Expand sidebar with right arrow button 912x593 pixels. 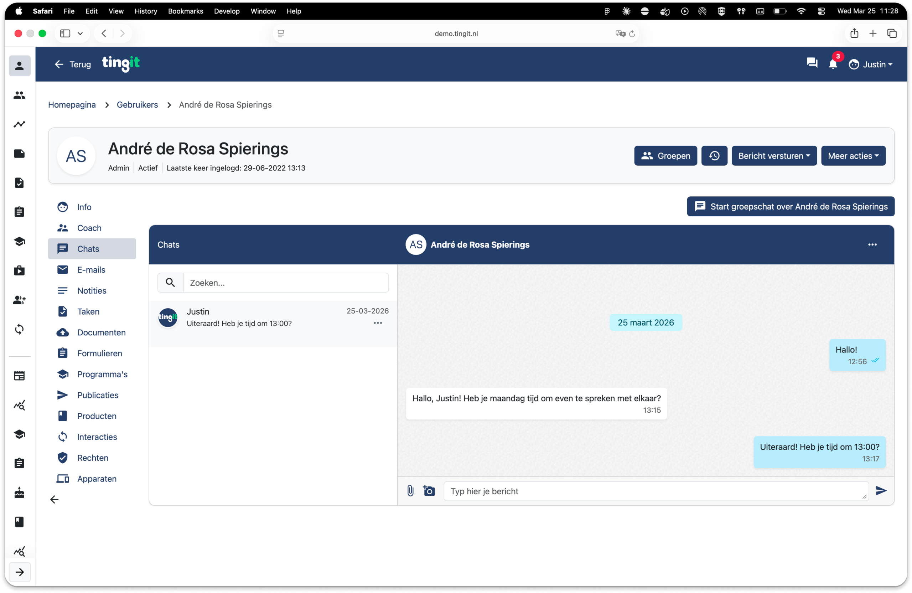pos(20,572)
